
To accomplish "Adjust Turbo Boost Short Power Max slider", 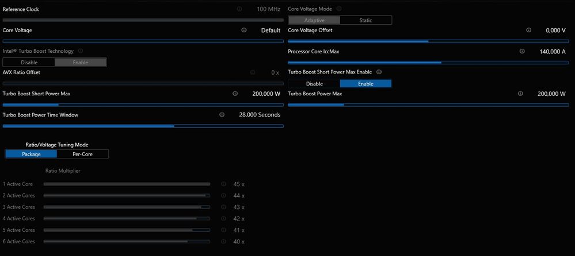I will click(x=143, y=104).
